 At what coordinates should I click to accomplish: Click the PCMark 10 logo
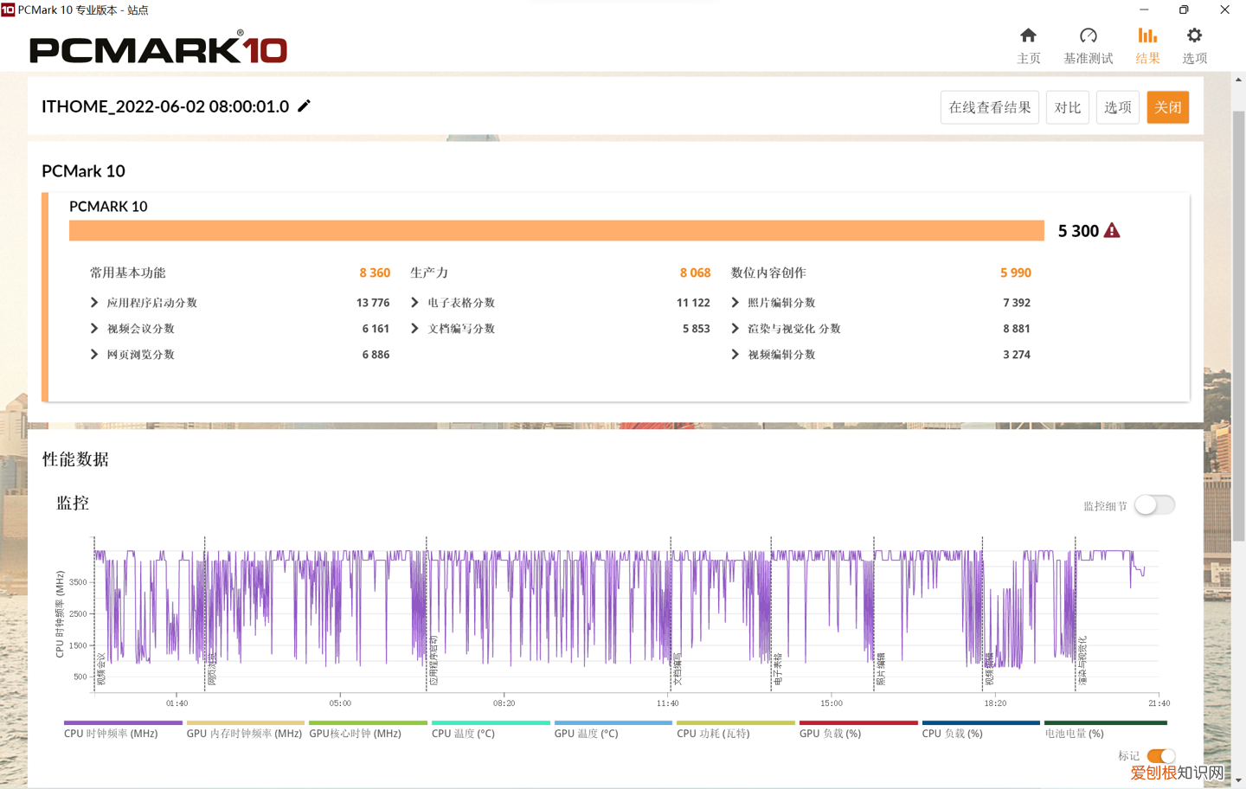pyautogui.click(x=158, y=48)
